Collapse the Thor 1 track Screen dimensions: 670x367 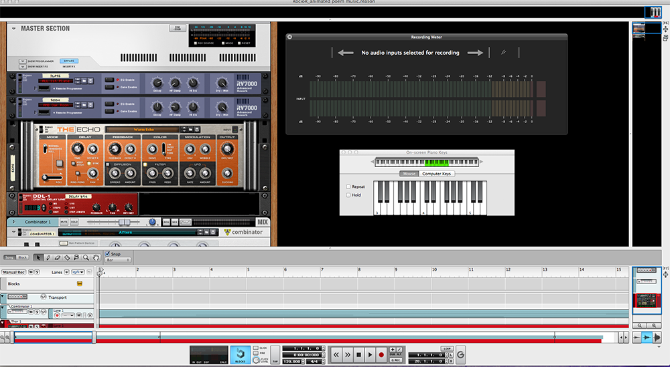click(2, 323)
